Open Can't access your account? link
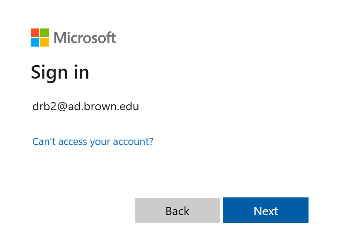The height and width of the screenshot is (234, 341). (x=93, y=142)
